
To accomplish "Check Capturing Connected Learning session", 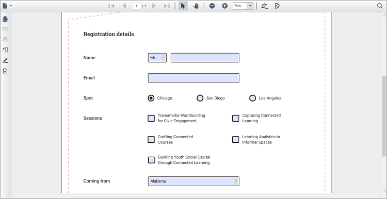I will point(236,119).
